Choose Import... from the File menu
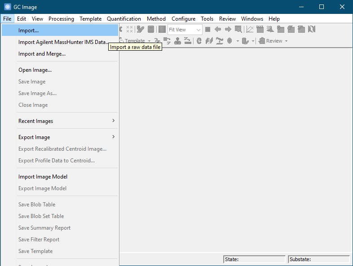 click(x=60, y=30)
